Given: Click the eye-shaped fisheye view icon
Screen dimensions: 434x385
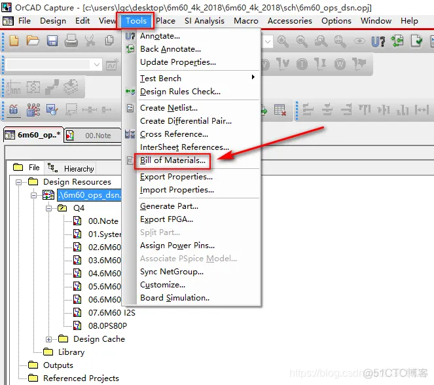Looking at the screenshot, I should (359, 41).
